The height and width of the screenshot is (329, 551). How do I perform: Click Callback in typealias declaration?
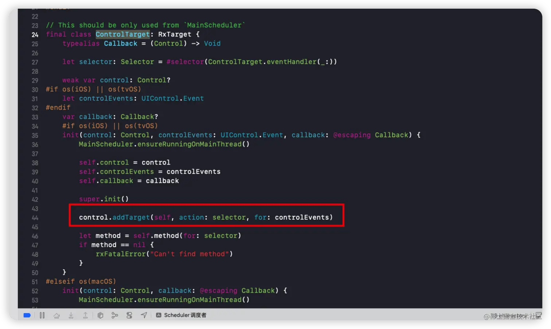[121, 43]
